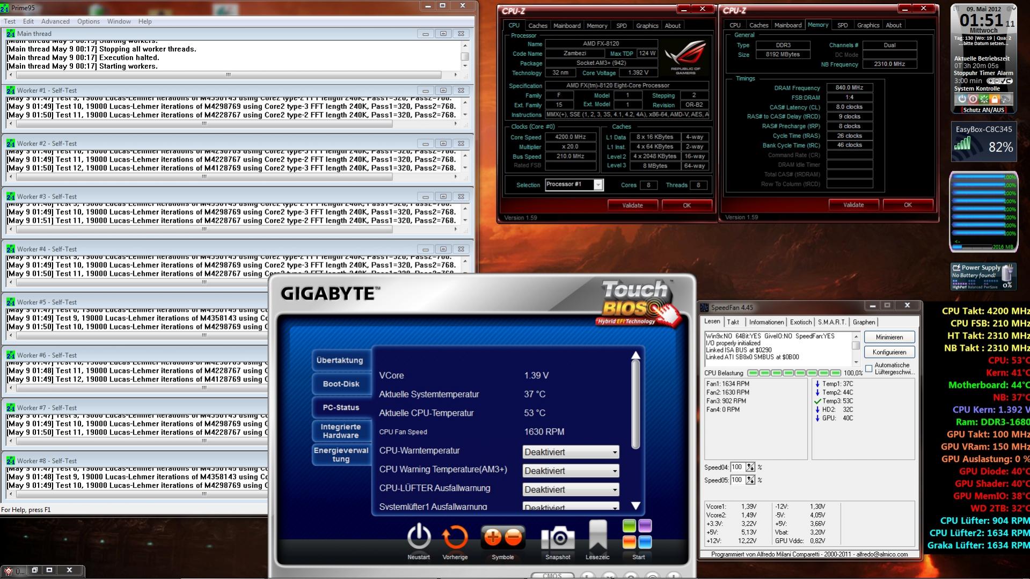Click the Speed05 up/down stepper in SpeedFan
Viewport: 1030px width, 579px height.
pyautogui.click(x=750, y=480)
